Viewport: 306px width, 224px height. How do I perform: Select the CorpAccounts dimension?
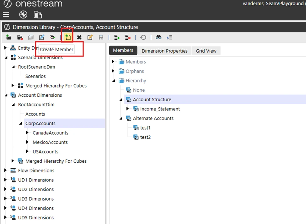click(40, 123)
